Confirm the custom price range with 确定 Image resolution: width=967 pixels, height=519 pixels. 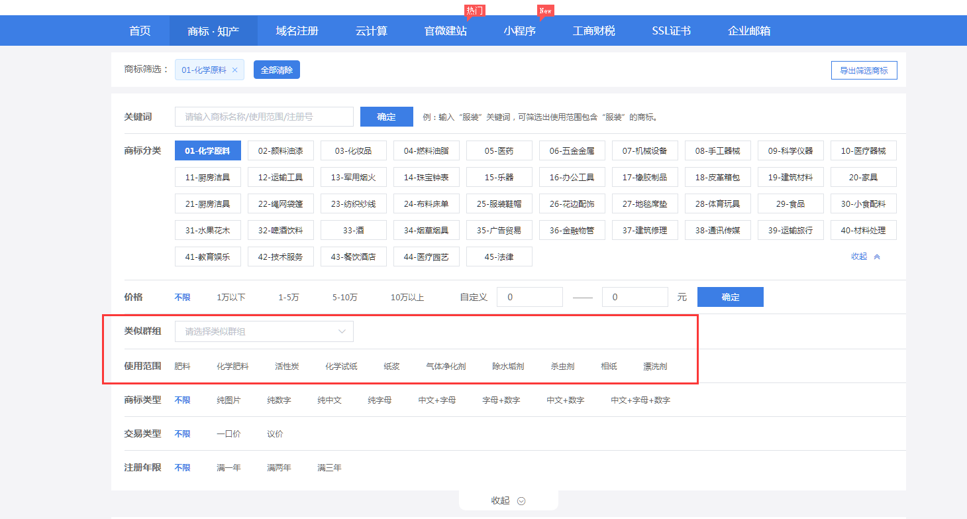coord(731,297)
